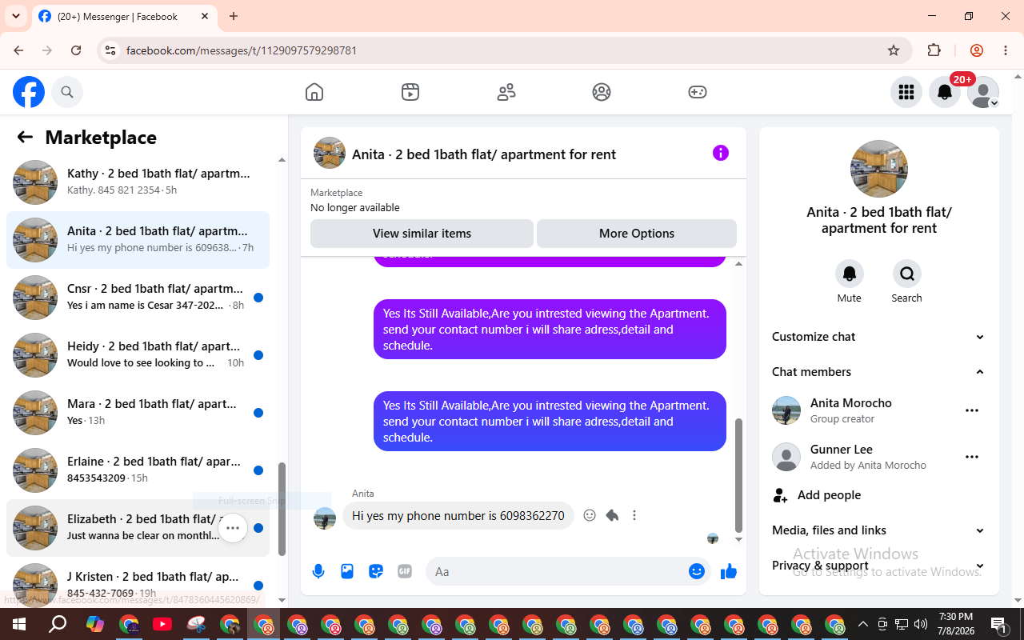Open conversation information purple info icon
The width and height of the screenshot is (1024, 640).
[721, 153]
